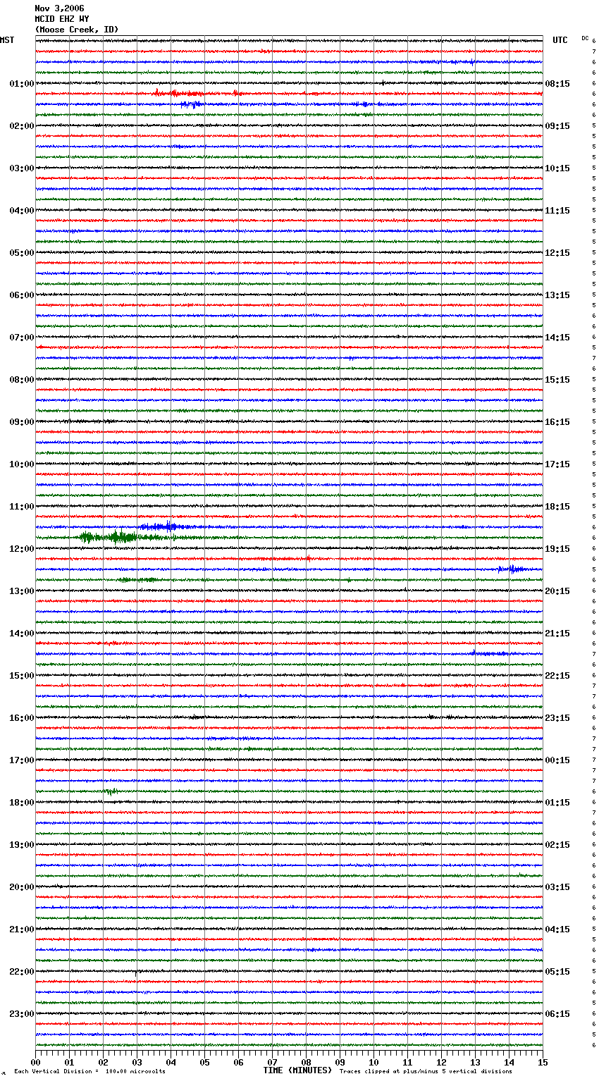
Task: Click the '12:15' UTC time label
Action: tap(557, 253)
